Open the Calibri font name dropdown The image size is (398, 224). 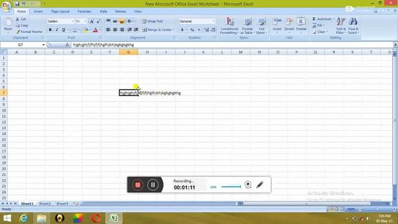[73, 21]
